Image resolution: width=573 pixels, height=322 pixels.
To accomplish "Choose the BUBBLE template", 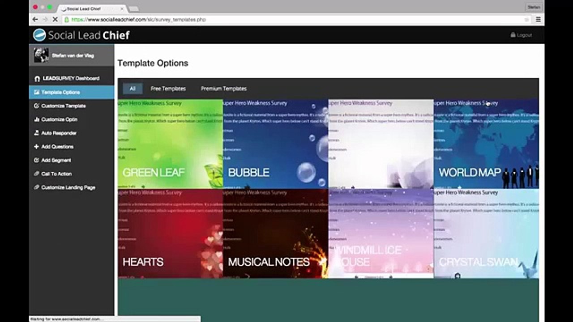I will [275, 144].
